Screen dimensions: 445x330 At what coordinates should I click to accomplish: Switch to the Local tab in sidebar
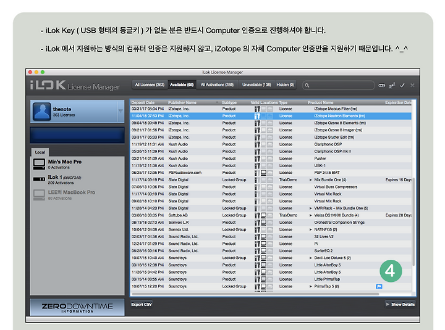click(40, 152)
